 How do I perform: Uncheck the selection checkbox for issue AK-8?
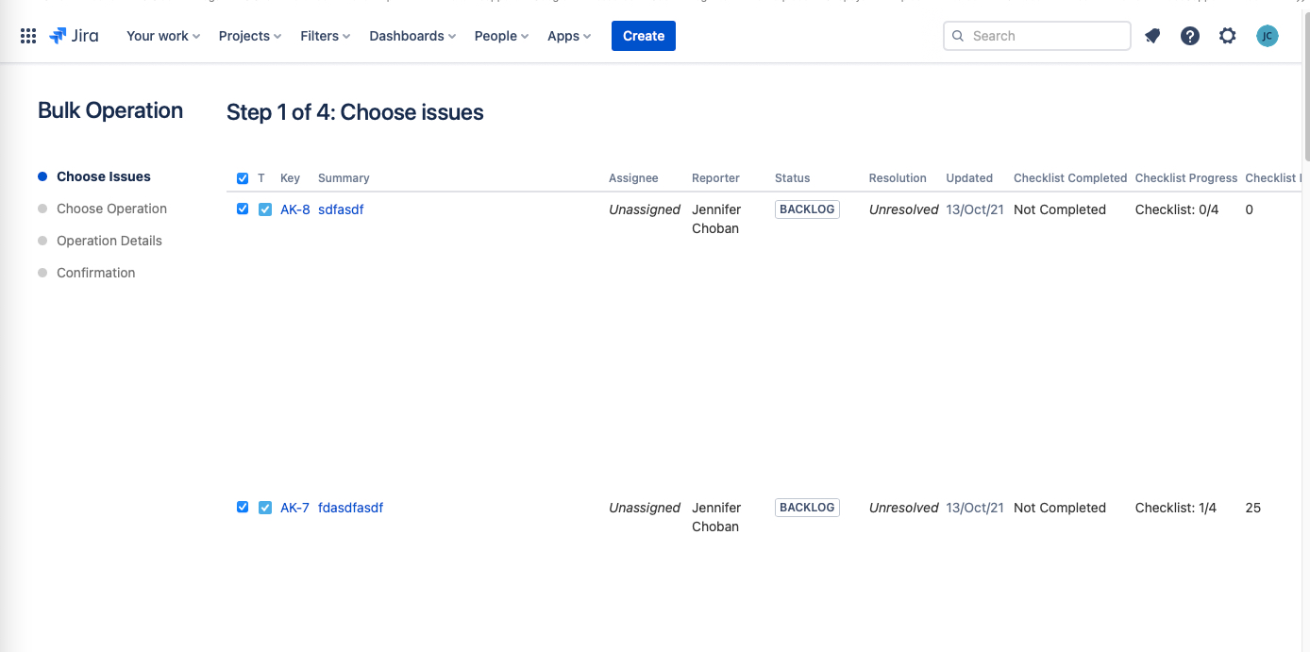(243, 209)
